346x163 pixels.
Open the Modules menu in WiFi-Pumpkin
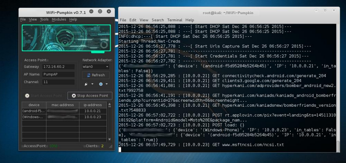pyautogui.click(x=59, y=19)
